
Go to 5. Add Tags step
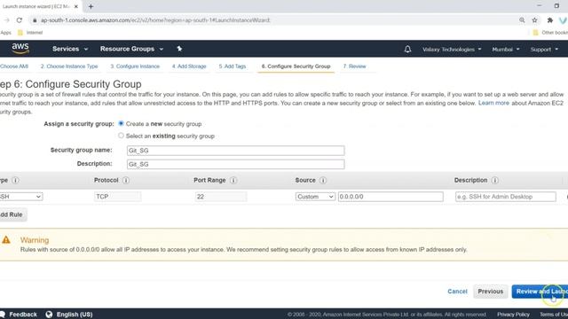pos(233,66)
